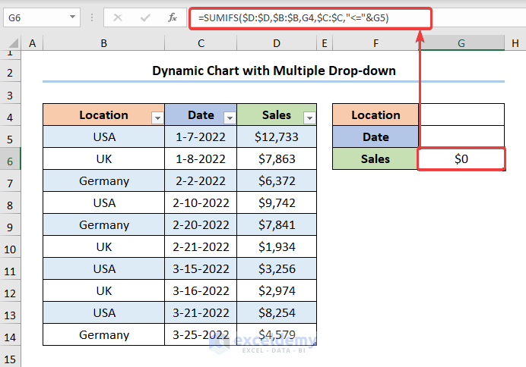Select the Sales result cell showing $0
Image resolution: width=526 pixels, height=367 pixels.
(x=461, y=159)
